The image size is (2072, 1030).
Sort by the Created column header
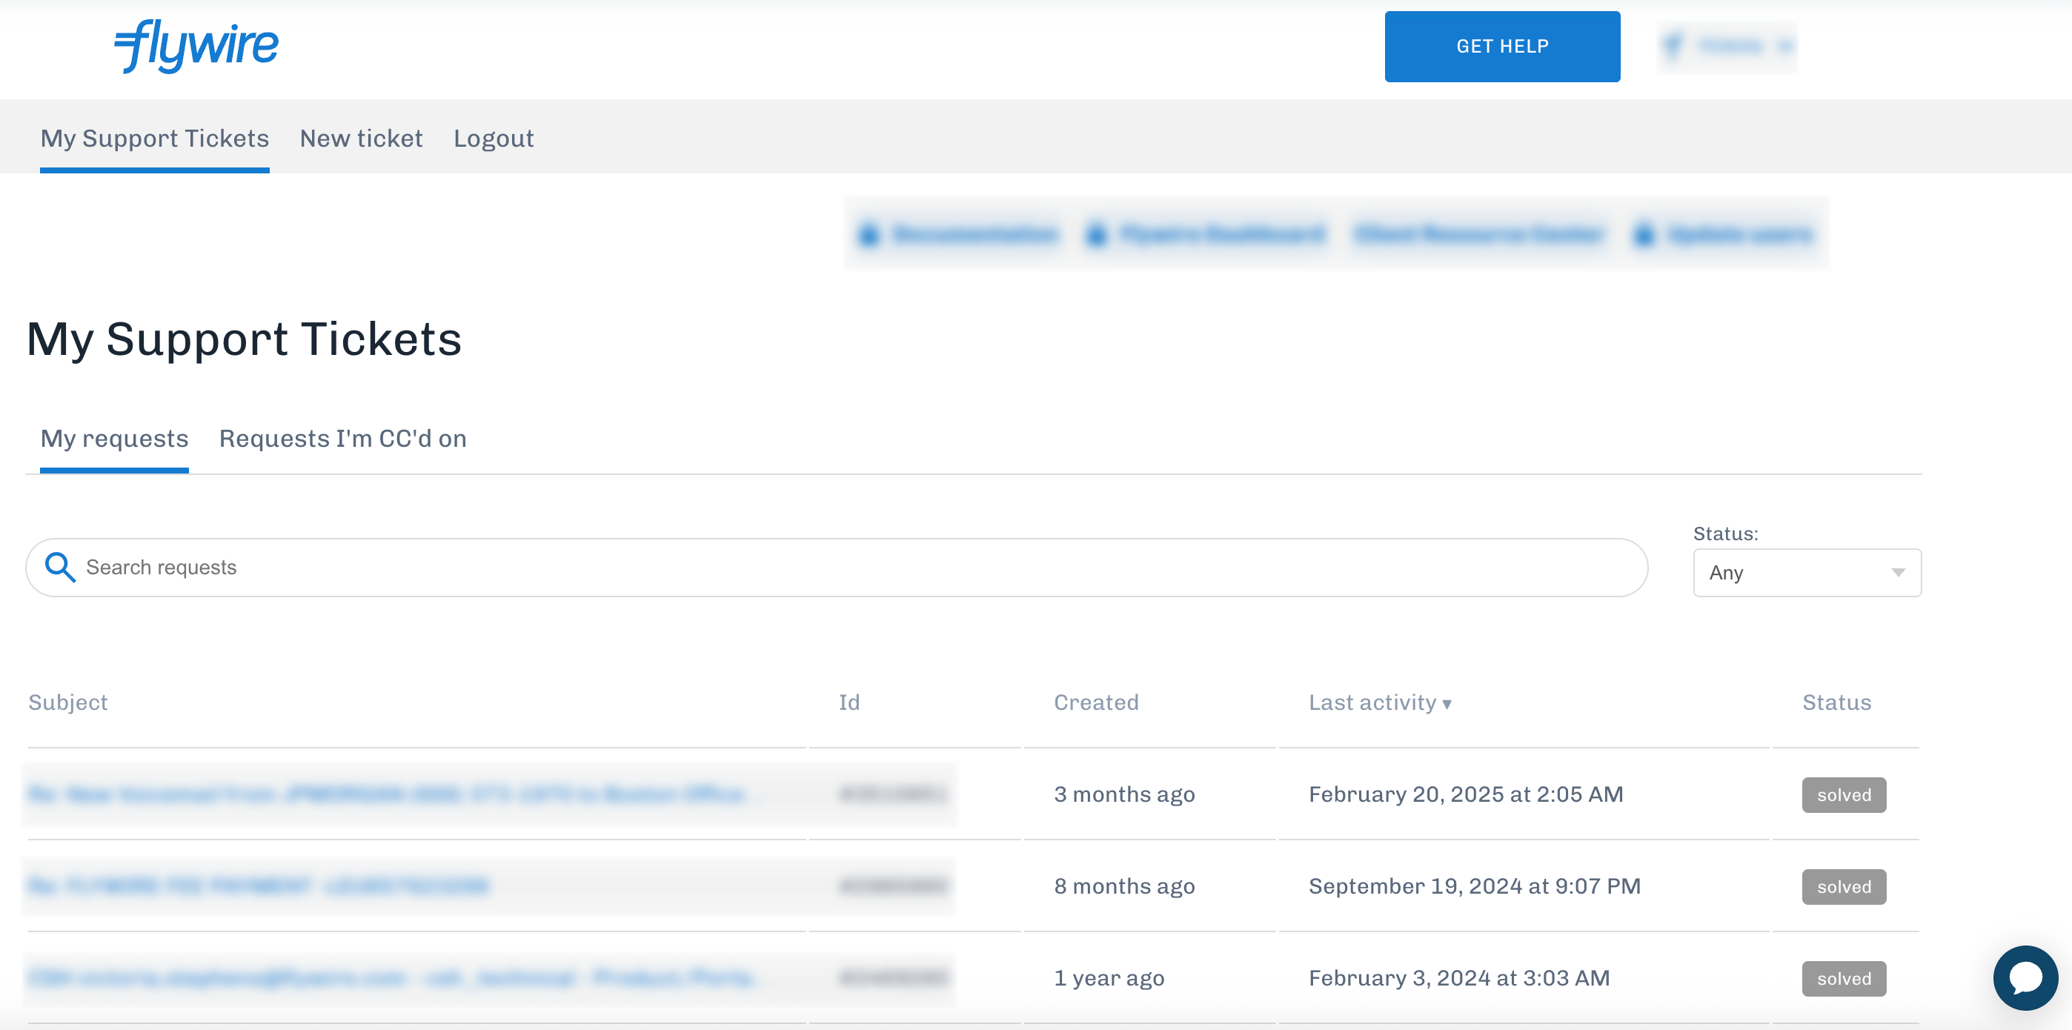pyautogui.click(x=1095, y=702)
